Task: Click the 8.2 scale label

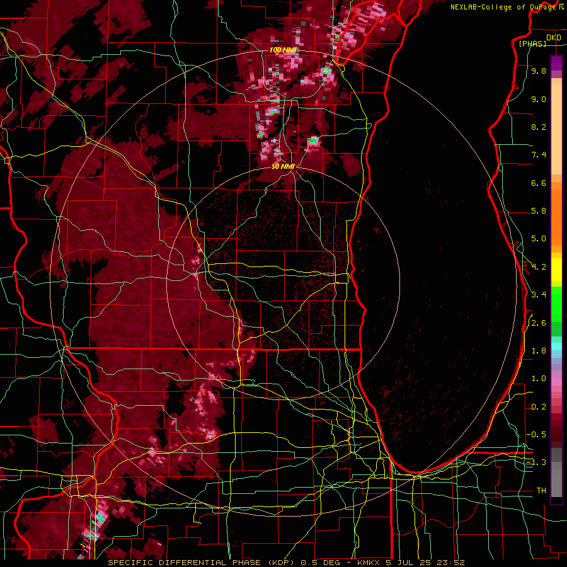Action: pos(539,127)
